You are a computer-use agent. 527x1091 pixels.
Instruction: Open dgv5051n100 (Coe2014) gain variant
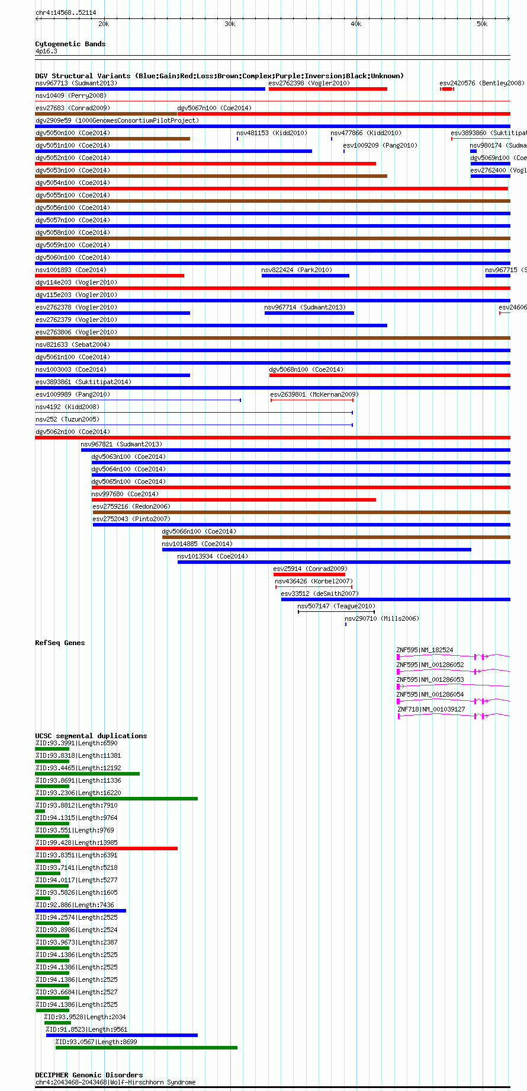point(173,151)
